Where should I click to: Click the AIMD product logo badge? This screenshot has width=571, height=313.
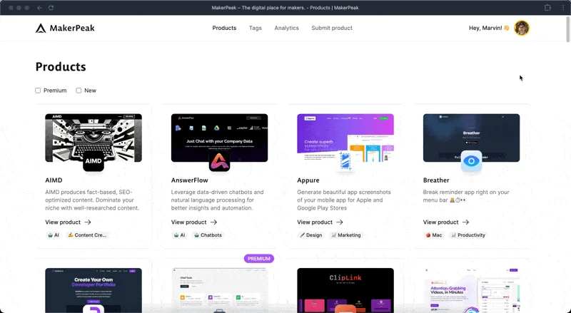94,161
